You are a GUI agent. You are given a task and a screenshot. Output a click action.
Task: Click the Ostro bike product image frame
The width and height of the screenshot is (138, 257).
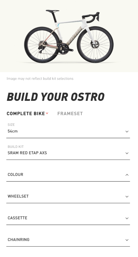pyautogui.click(x=69, y=36)
